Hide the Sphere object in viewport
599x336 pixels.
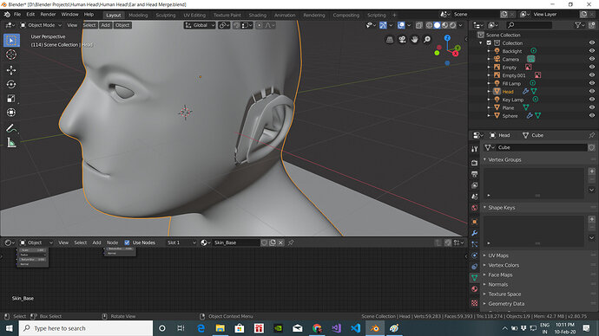592,116
